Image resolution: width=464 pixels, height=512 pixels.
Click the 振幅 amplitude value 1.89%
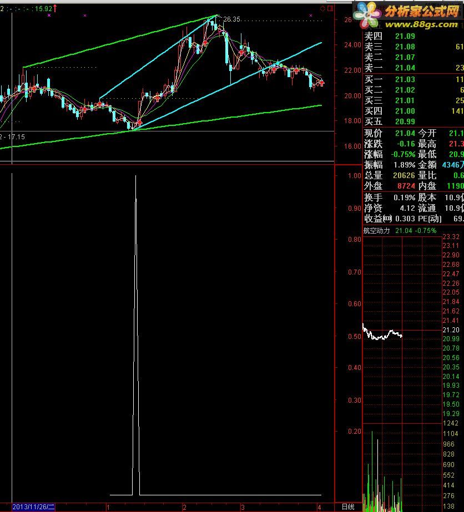(404, 165)
